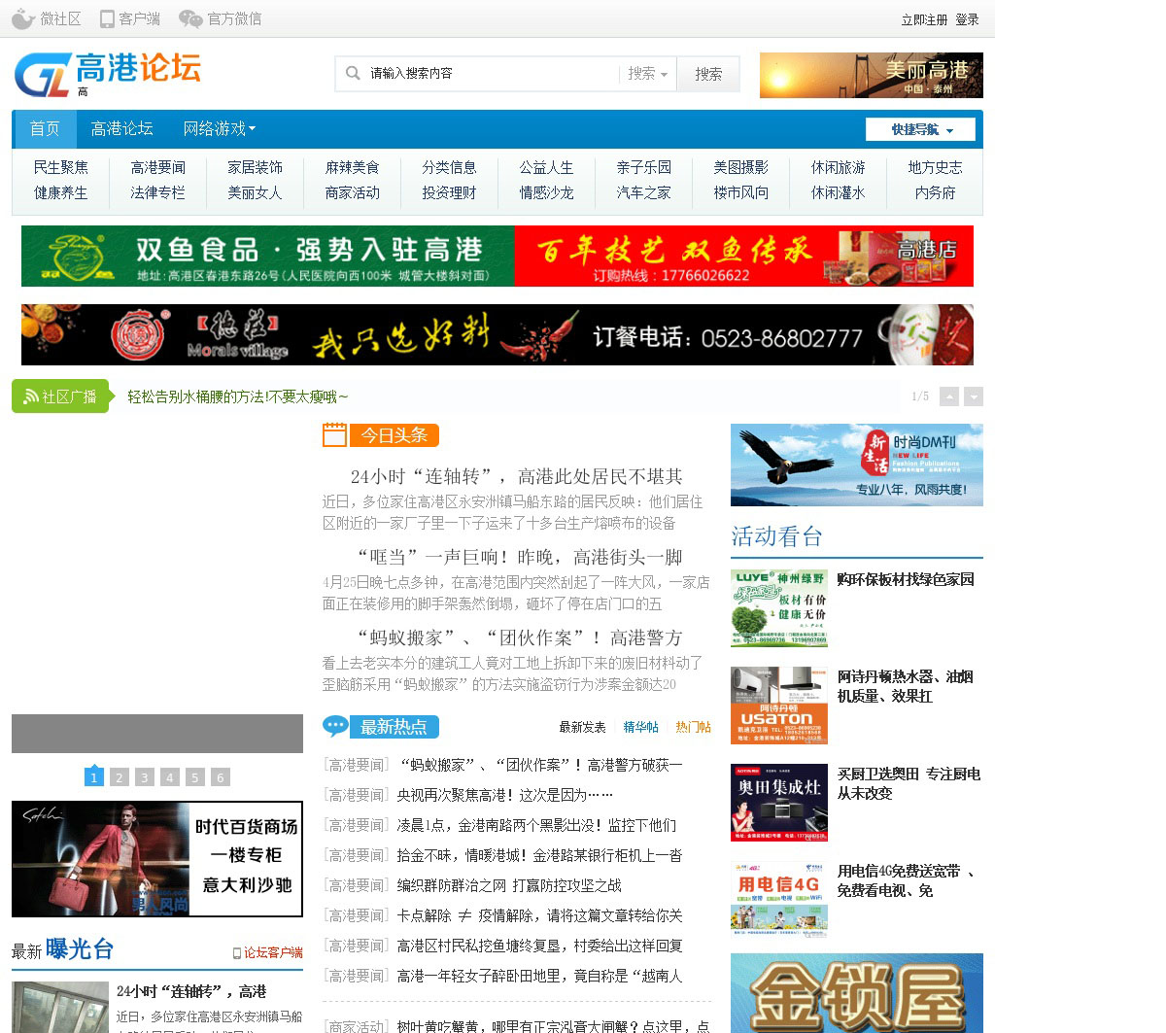1166x1033 pixels.
Task: Click the 最新热点 chat bubble icon
Action: coord(335,726)
